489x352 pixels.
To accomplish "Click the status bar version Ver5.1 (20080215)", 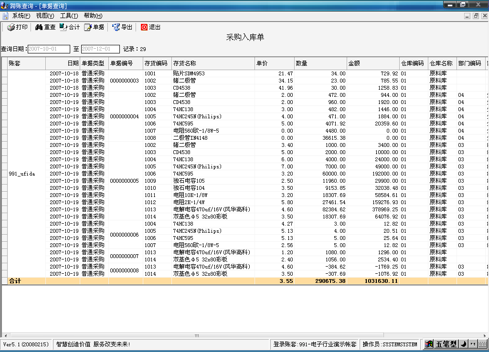I will pyautogui.click(x=26, y=344).
